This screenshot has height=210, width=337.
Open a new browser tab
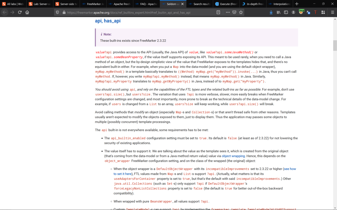tap(297, 4)
